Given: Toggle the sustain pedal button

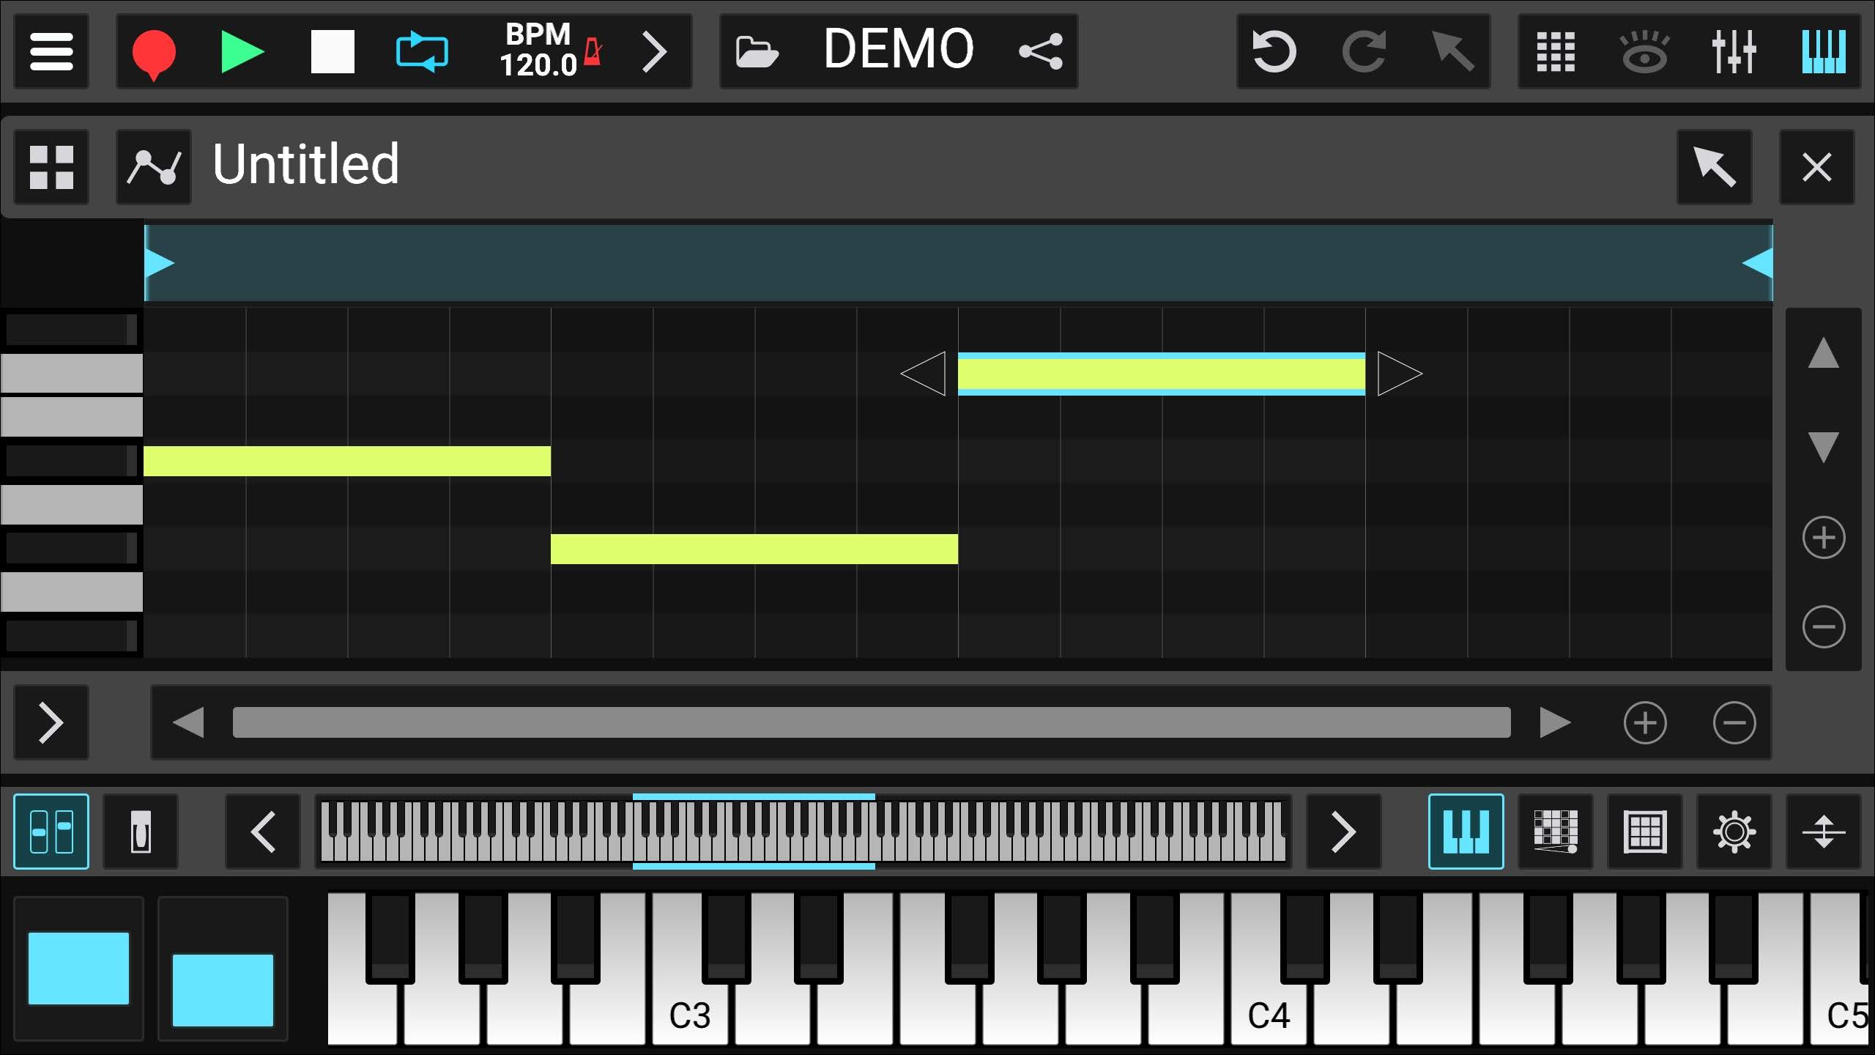Looking at the screenshot, I should 141,832.
